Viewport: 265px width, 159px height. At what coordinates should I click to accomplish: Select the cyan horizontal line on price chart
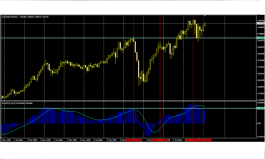tap(128, 38)
